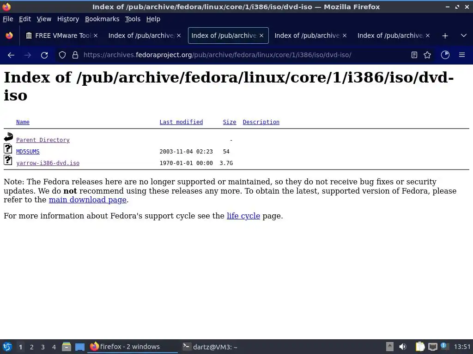Screen dimensions: 473x354
Task: Reload the current page
Action: [44, 55]
